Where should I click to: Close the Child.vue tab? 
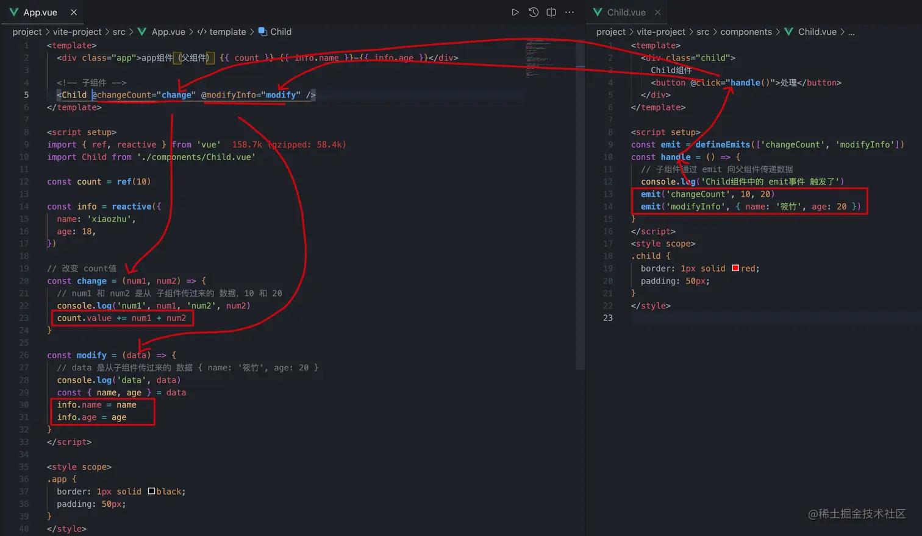657,12
